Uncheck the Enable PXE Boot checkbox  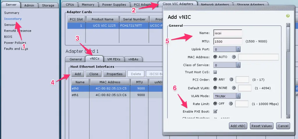(215, 111)
